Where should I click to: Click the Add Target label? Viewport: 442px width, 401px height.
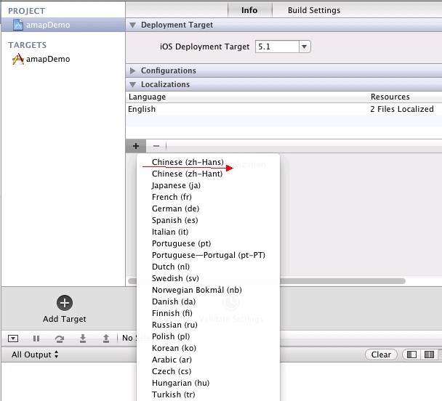coord(65,319)
